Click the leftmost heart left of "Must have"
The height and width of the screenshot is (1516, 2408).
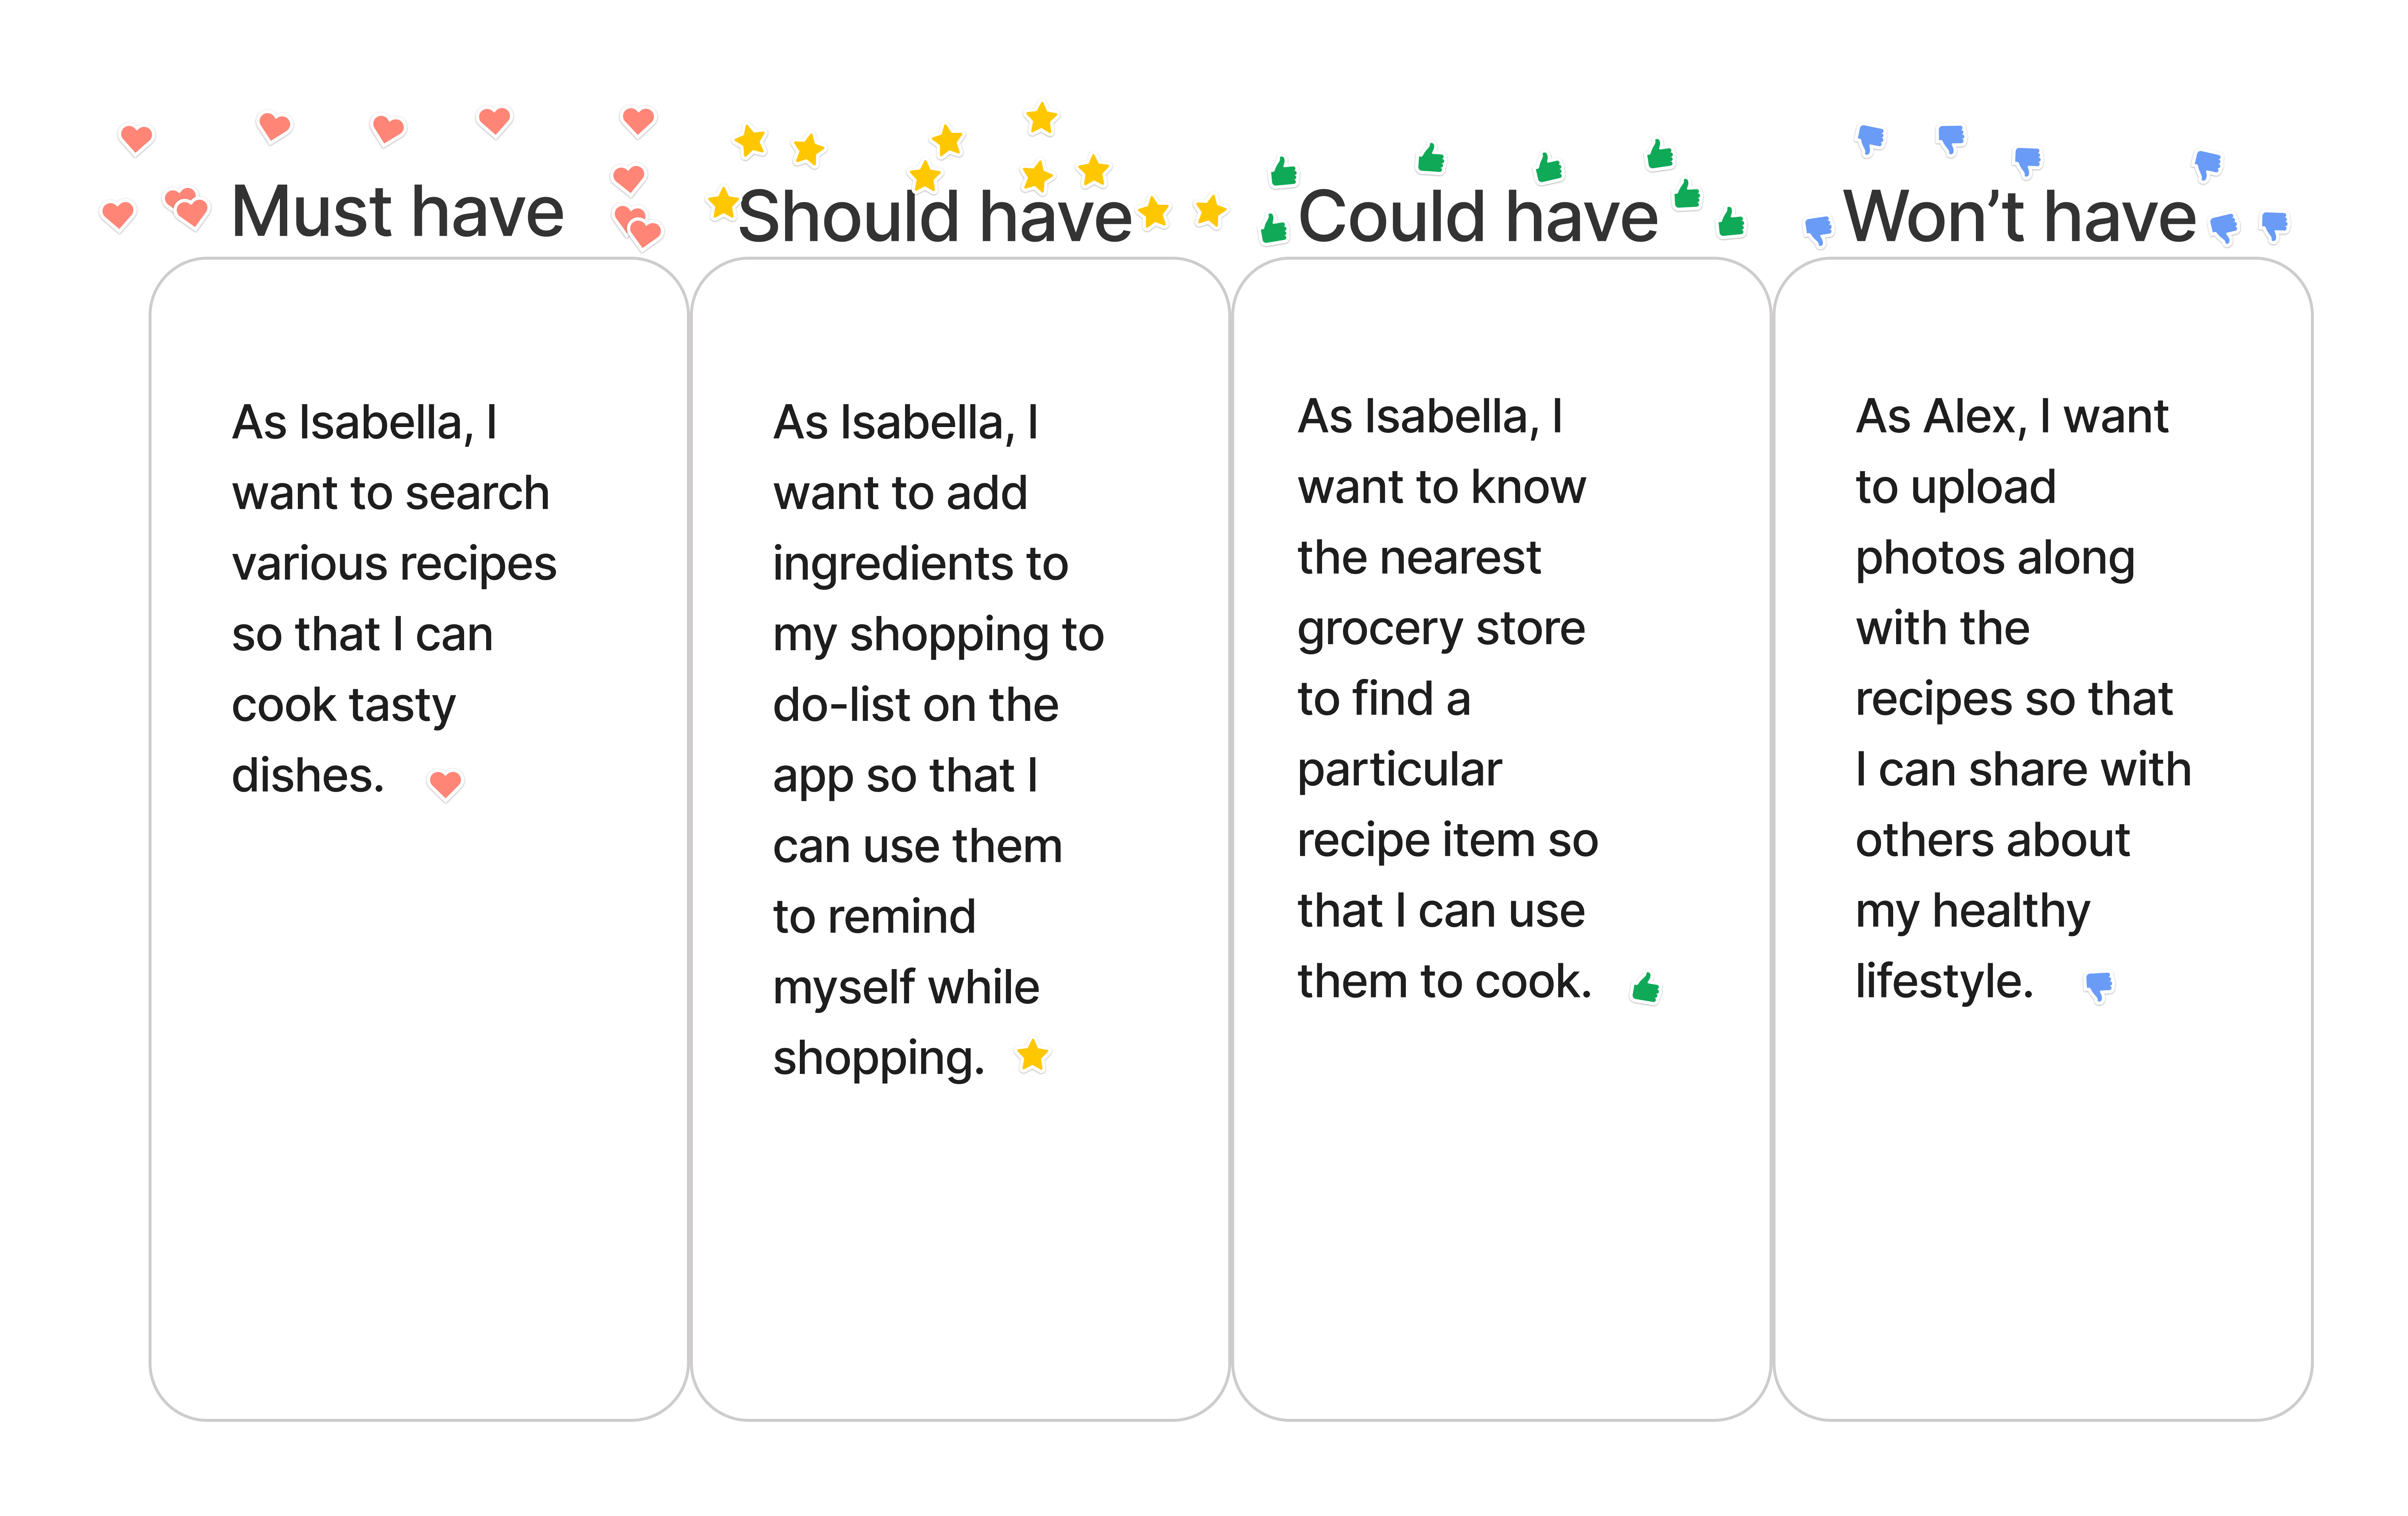pyautogui.click(x=118, y=215)
